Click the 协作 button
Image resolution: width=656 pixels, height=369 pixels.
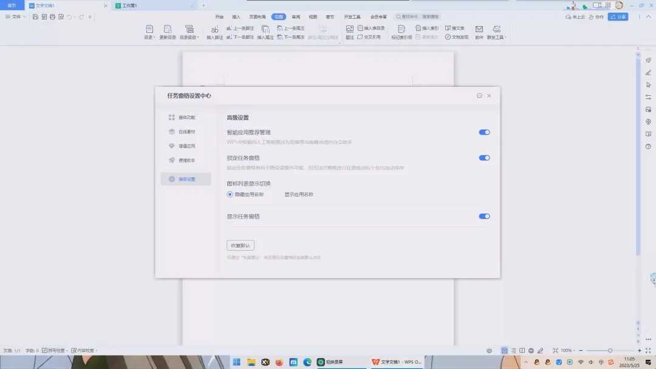pos(596,17)
